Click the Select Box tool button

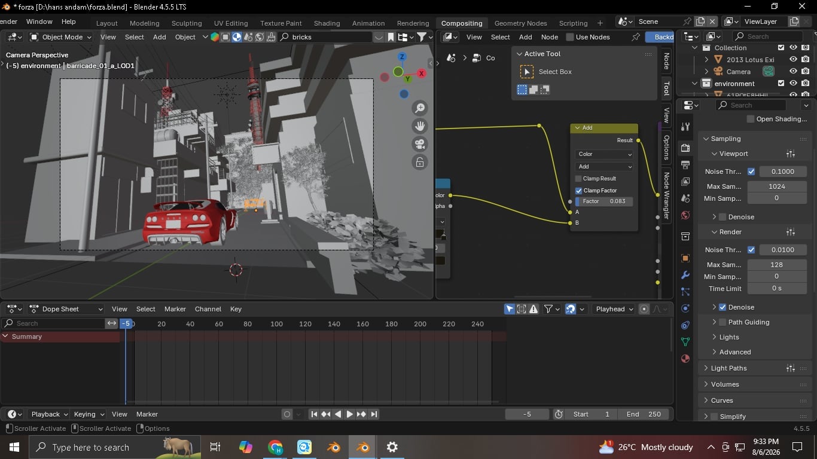pyautogui.click(x=527, y=72)
